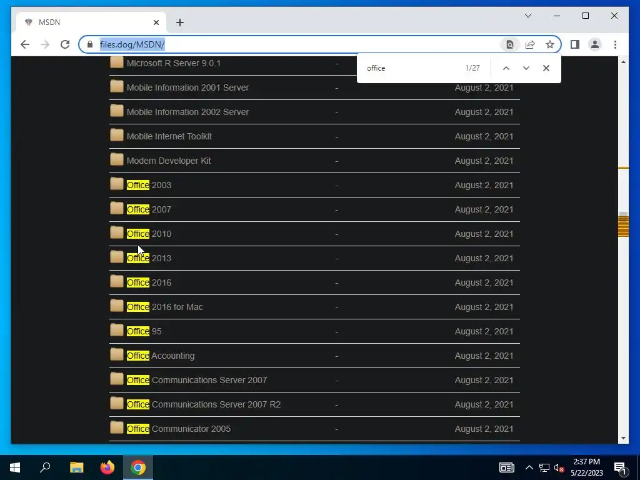Screen dimensions: 640x480
Task: Launch Firefox from the taskbar
Action: pos(107,467)
